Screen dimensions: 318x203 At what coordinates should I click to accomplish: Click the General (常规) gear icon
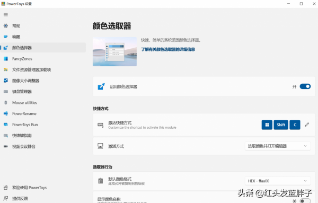tap(6, 26)
